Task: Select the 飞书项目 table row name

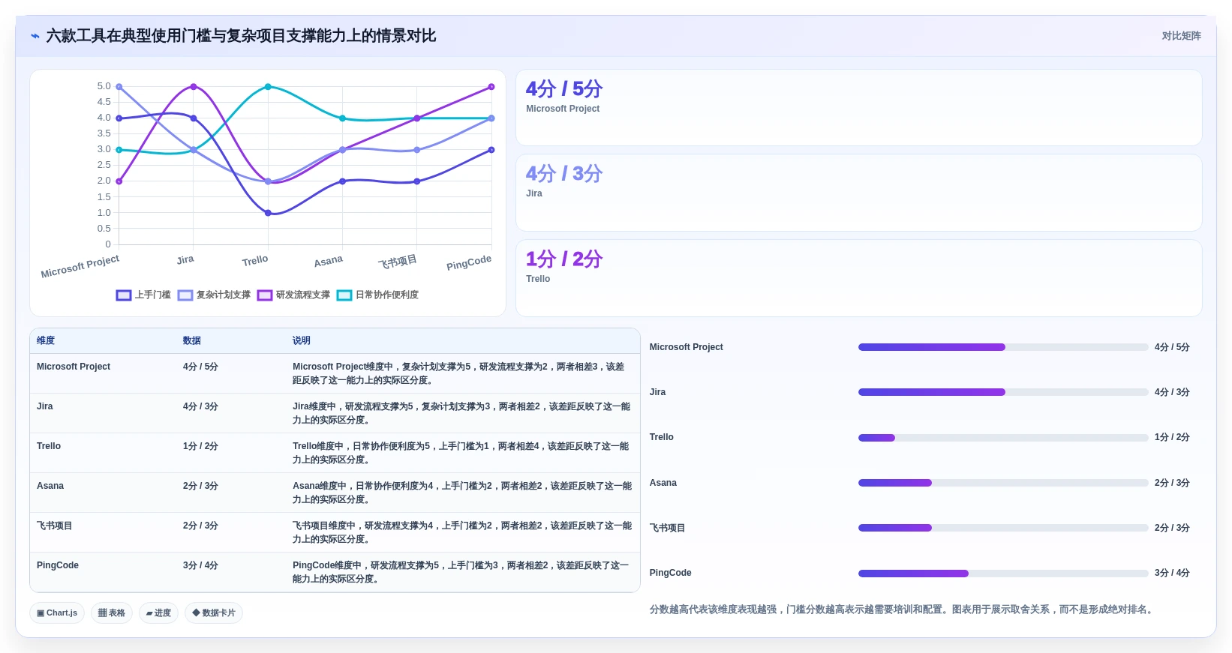Action: 55,526
